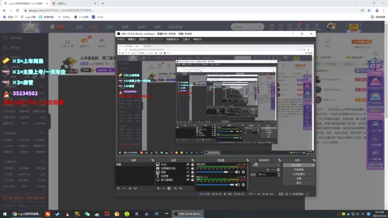Toggle visibility of text source row
The width and height of the screenshot is (388, 218).
(x=188, y=176)
